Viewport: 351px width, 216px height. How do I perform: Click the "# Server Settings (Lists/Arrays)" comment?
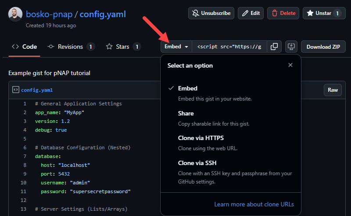81,209
